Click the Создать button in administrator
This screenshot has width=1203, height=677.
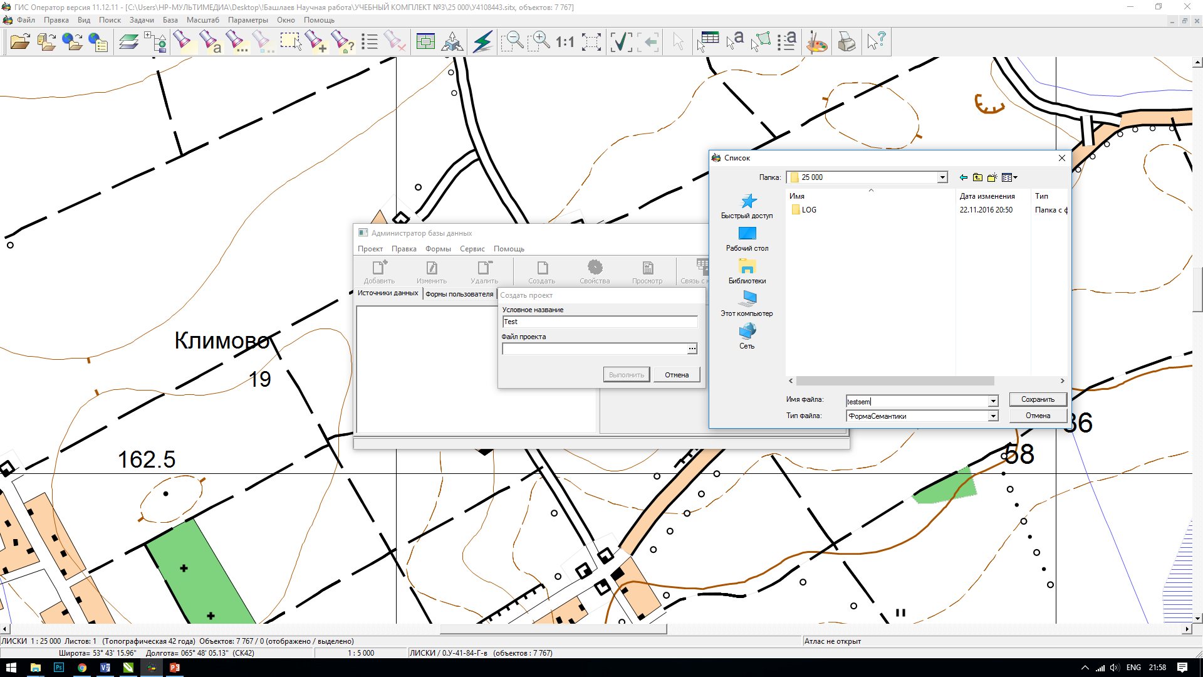click(x=541, y=272)
